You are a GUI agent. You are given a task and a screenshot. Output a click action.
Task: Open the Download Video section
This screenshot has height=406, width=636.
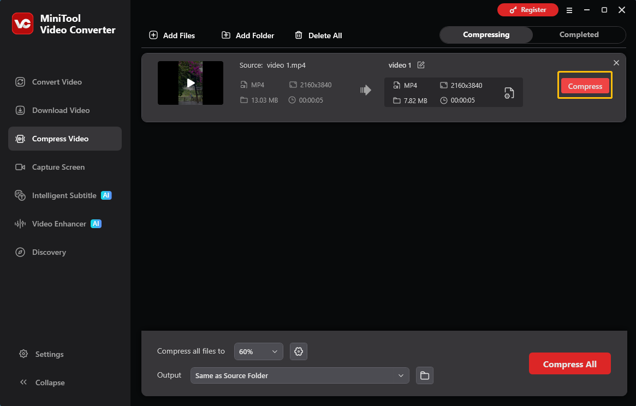point(65,110)
